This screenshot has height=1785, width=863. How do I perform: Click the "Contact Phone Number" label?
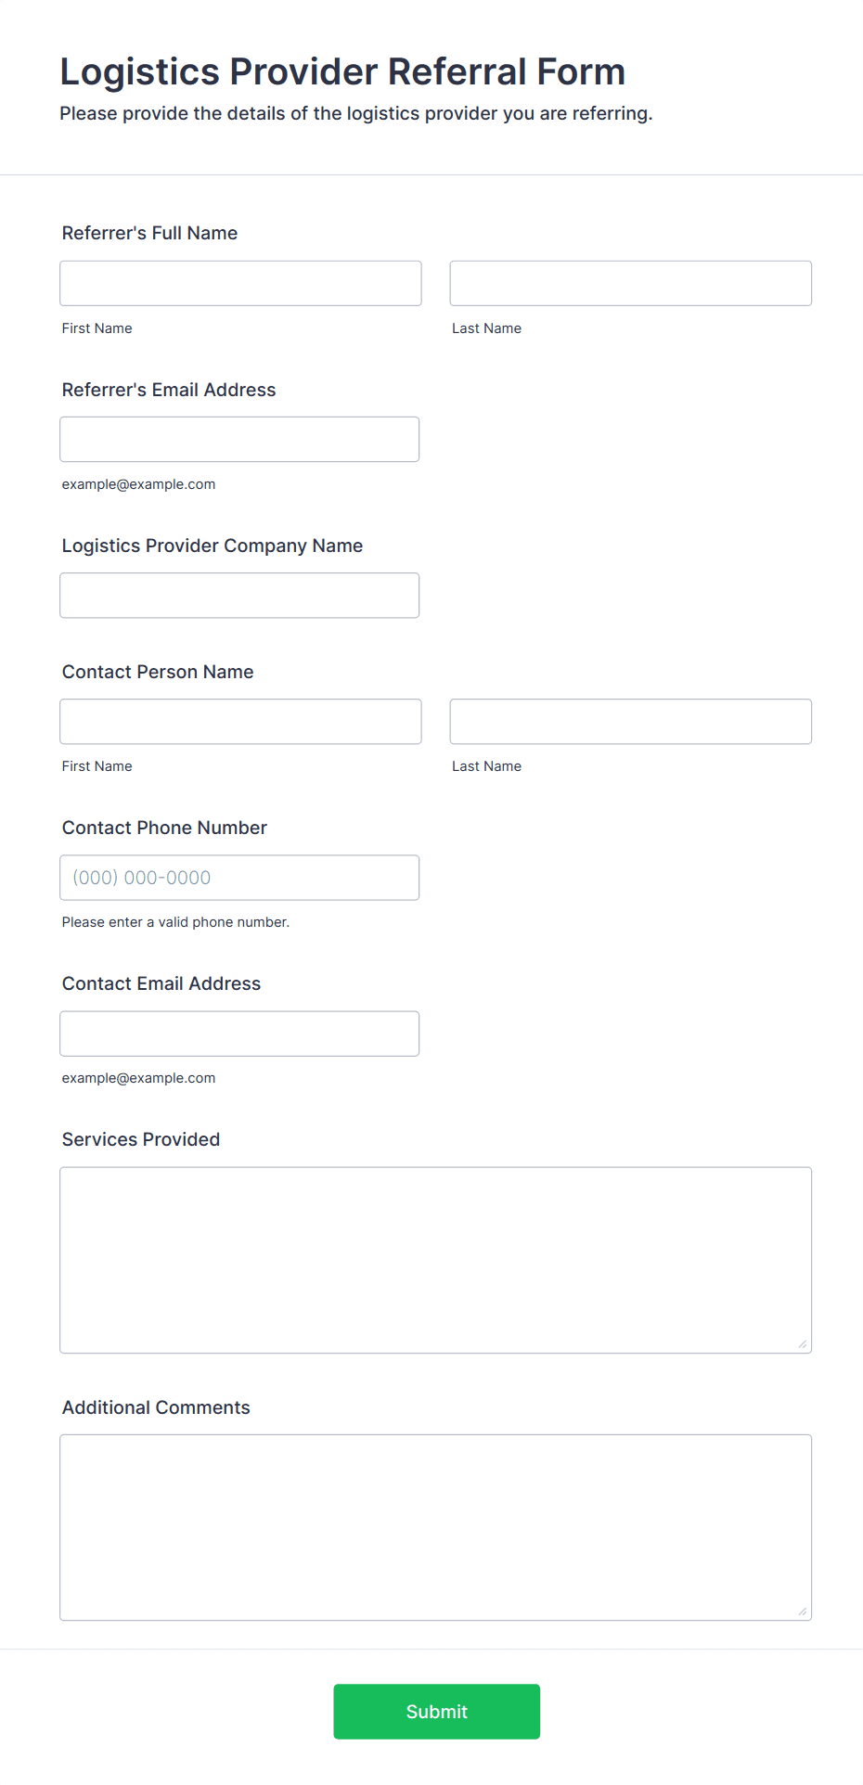point(164,828)
